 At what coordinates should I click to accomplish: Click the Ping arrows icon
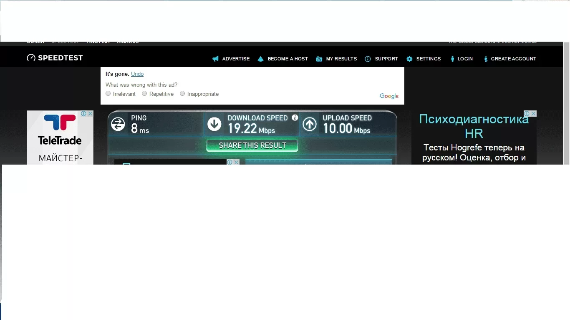118,124
